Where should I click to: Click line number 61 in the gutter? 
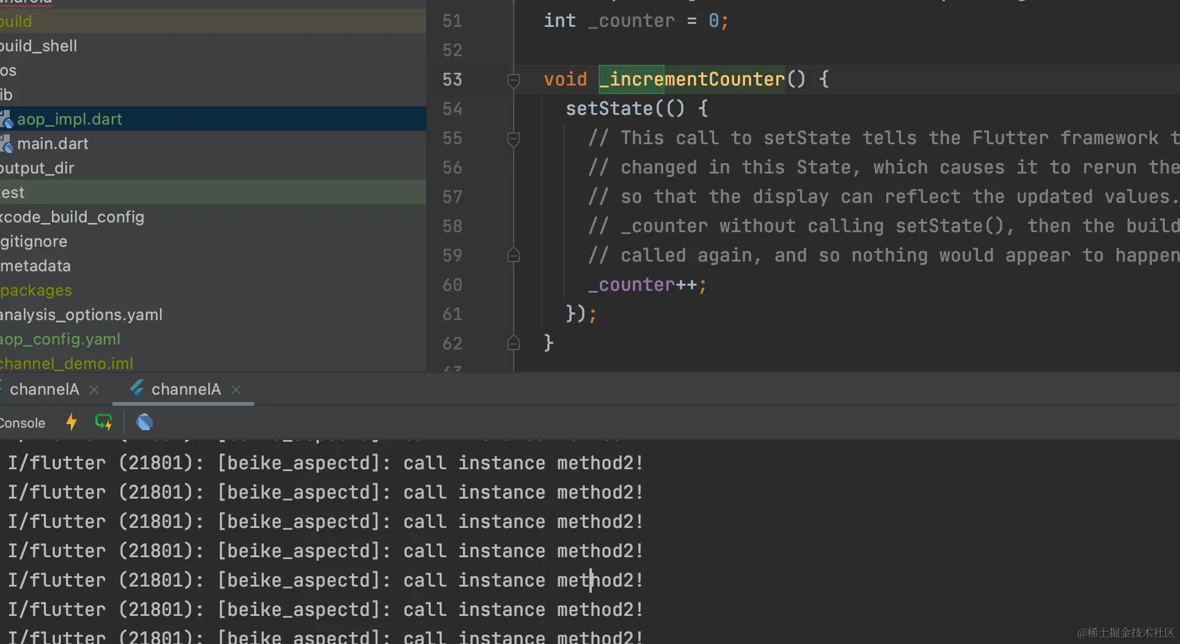click(452, 314)
